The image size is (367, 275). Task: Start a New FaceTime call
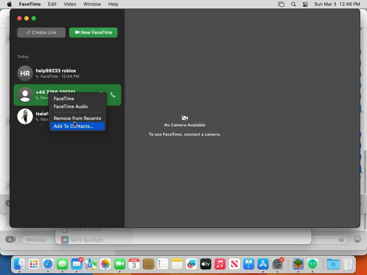click(x=94, y=33)
